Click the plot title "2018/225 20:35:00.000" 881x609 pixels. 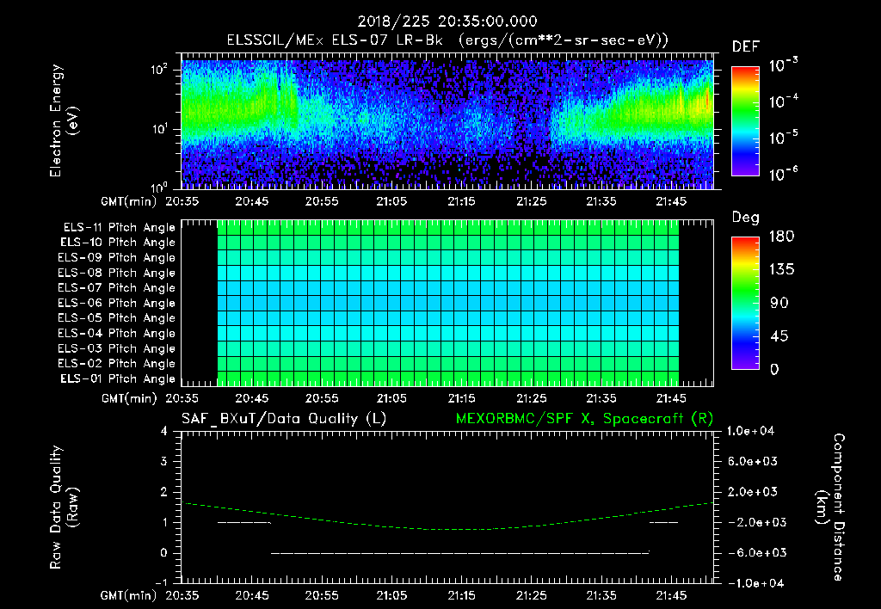click(x=447, y=22)
